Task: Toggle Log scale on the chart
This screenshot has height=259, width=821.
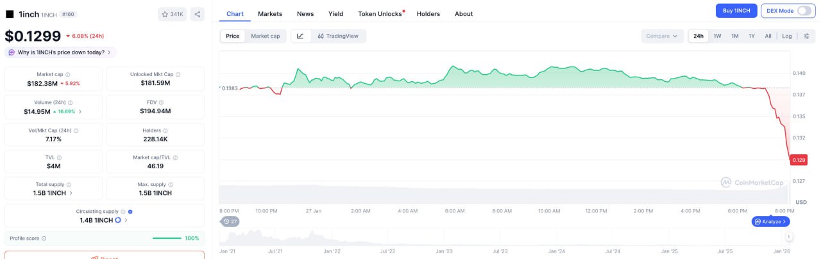Action: pos(786,36)
